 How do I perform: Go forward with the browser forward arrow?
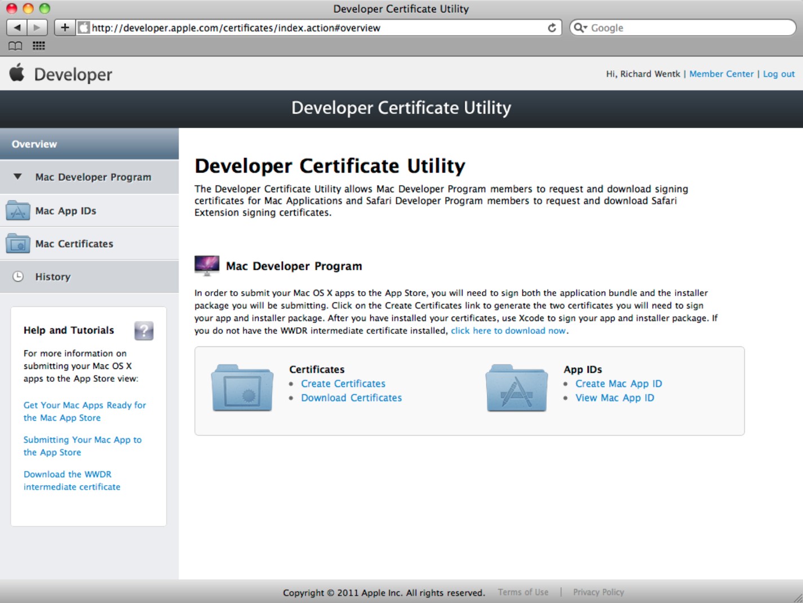tap(37, 27)
